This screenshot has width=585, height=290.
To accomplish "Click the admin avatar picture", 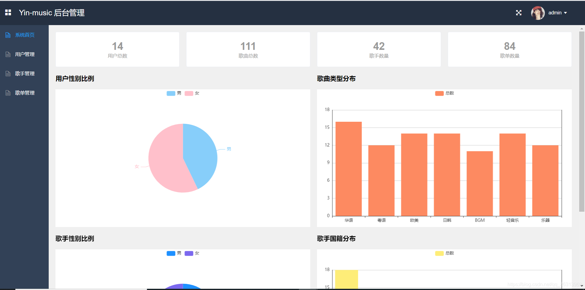I will (538, 13).
